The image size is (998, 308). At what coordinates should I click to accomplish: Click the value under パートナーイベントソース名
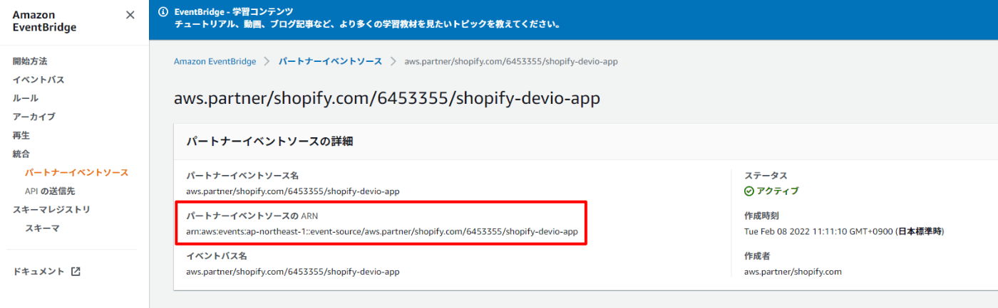point(293,191)
